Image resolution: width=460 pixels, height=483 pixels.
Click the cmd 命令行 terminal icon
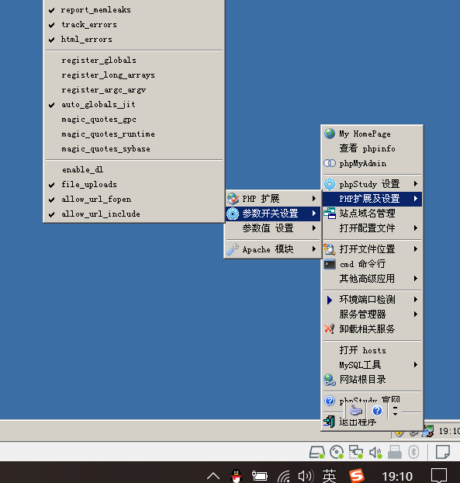(x=330, y=264)
